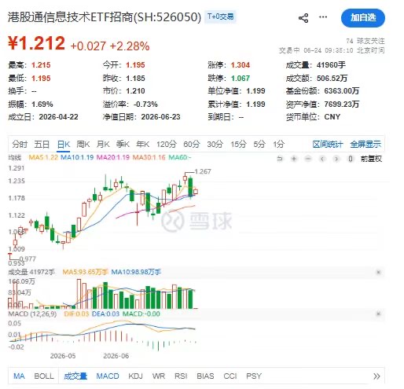
Task: Zoom in chart with plus icon
Action: pyautogui.click(x=294, y=159)
